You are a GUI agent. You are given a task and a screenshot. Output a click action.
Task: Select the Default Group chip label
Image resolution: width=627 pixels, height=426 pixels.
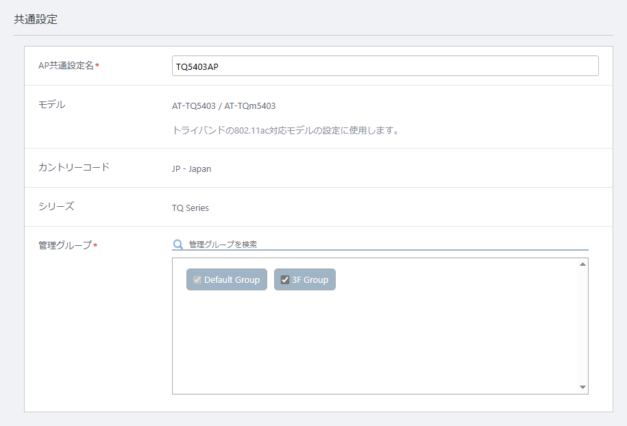[x=232, y=279]
